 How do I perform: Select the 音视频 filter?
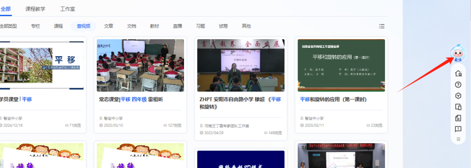[83, 26]
